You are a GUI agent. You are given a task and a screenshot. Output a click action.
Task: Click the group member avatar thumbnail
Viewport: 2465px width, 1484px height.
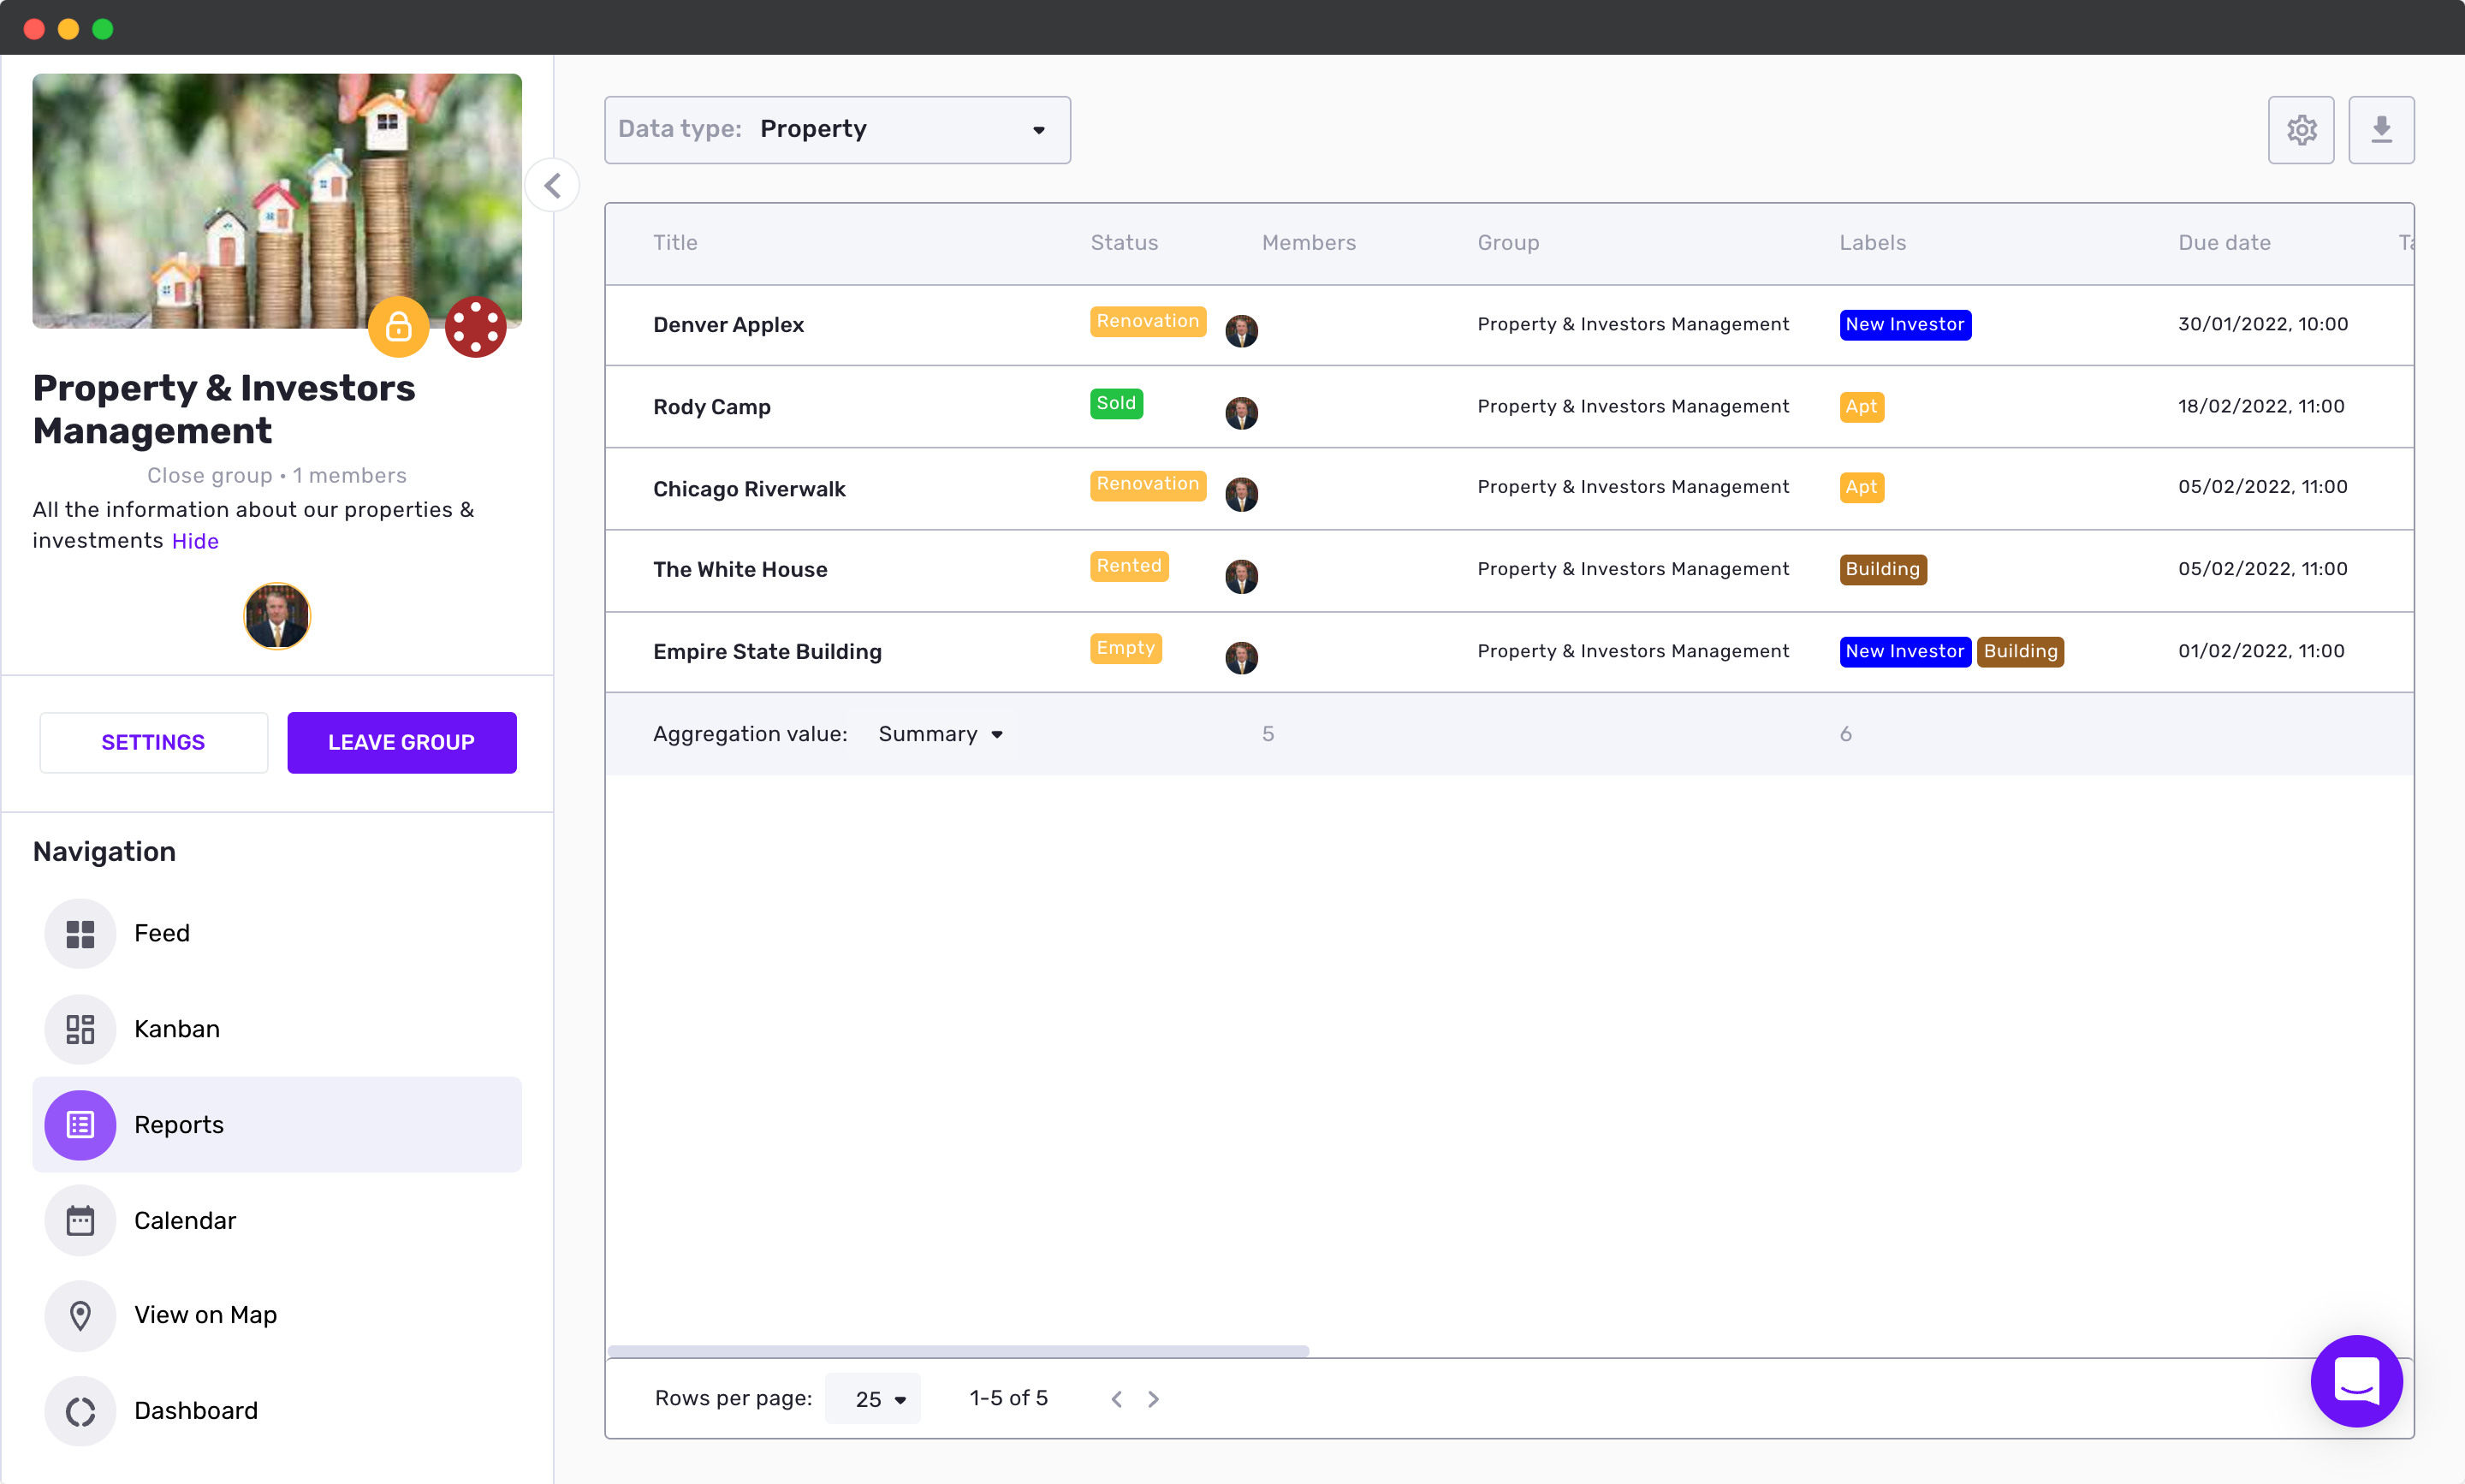click(x=277, y=616)
